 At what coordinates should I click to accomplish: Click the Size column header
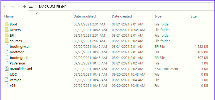point(193,16)
